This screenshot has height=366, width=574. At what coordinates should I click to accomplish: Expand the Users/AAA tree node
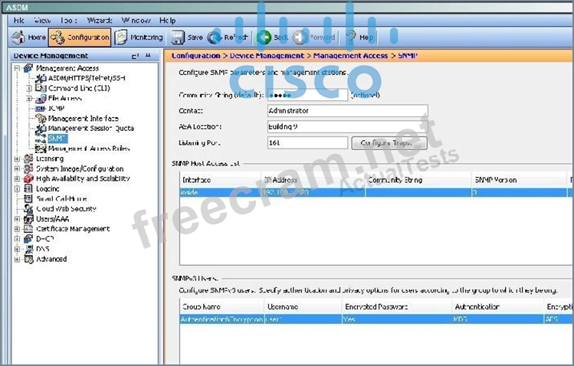pos(18,219)
